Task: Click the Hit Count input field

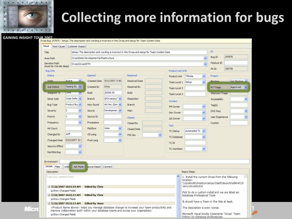Action: [73, 129]
